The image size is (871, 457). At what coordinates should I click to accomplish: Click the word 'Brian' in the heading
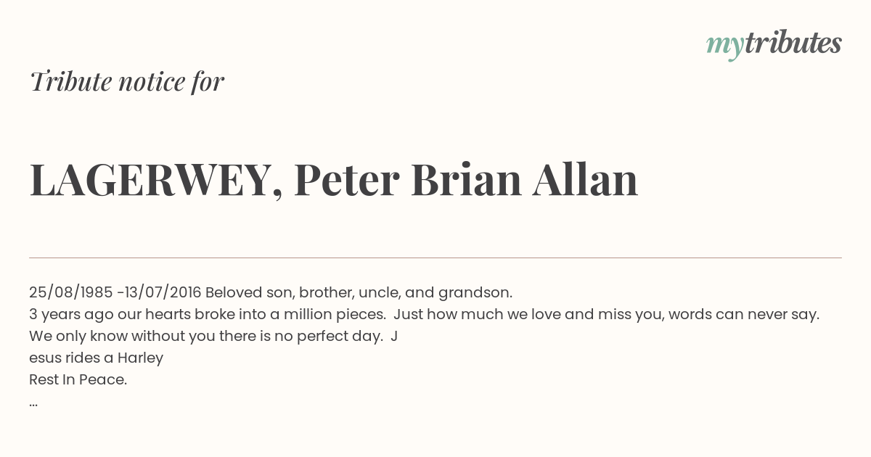(466, 180)
